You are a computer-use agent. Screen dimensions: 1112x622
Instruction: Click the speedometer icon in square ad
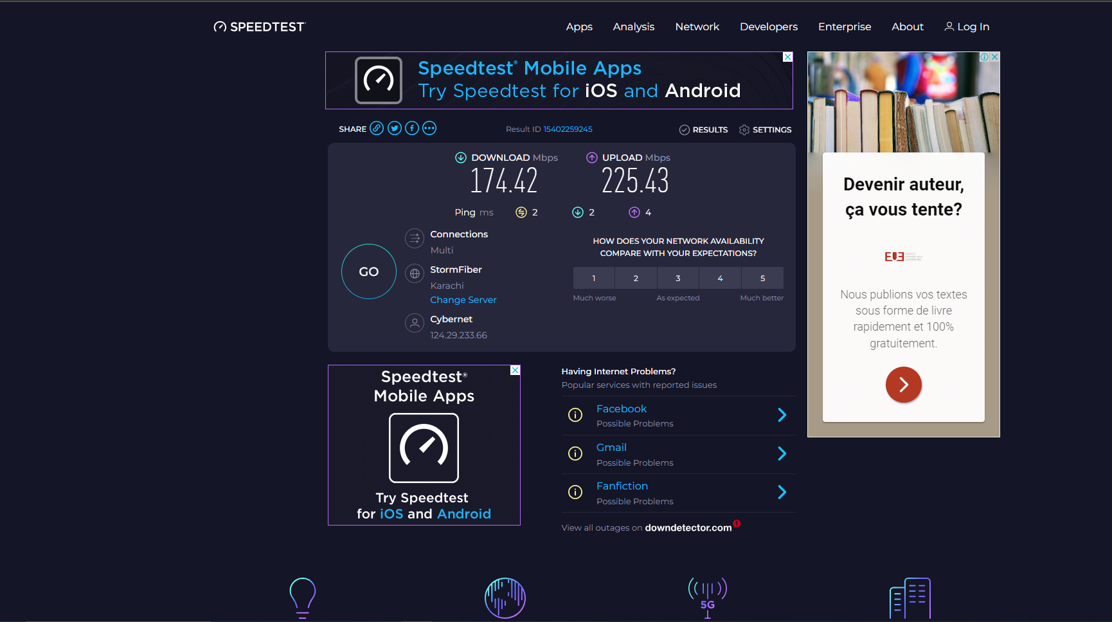tap(424, 448)
